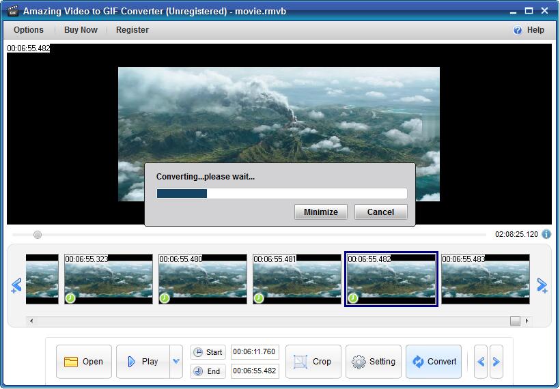Viewport: 560px width, 389px height.
Task: Click Buy Now in the menu bar
Action: (x=81, y=30)
